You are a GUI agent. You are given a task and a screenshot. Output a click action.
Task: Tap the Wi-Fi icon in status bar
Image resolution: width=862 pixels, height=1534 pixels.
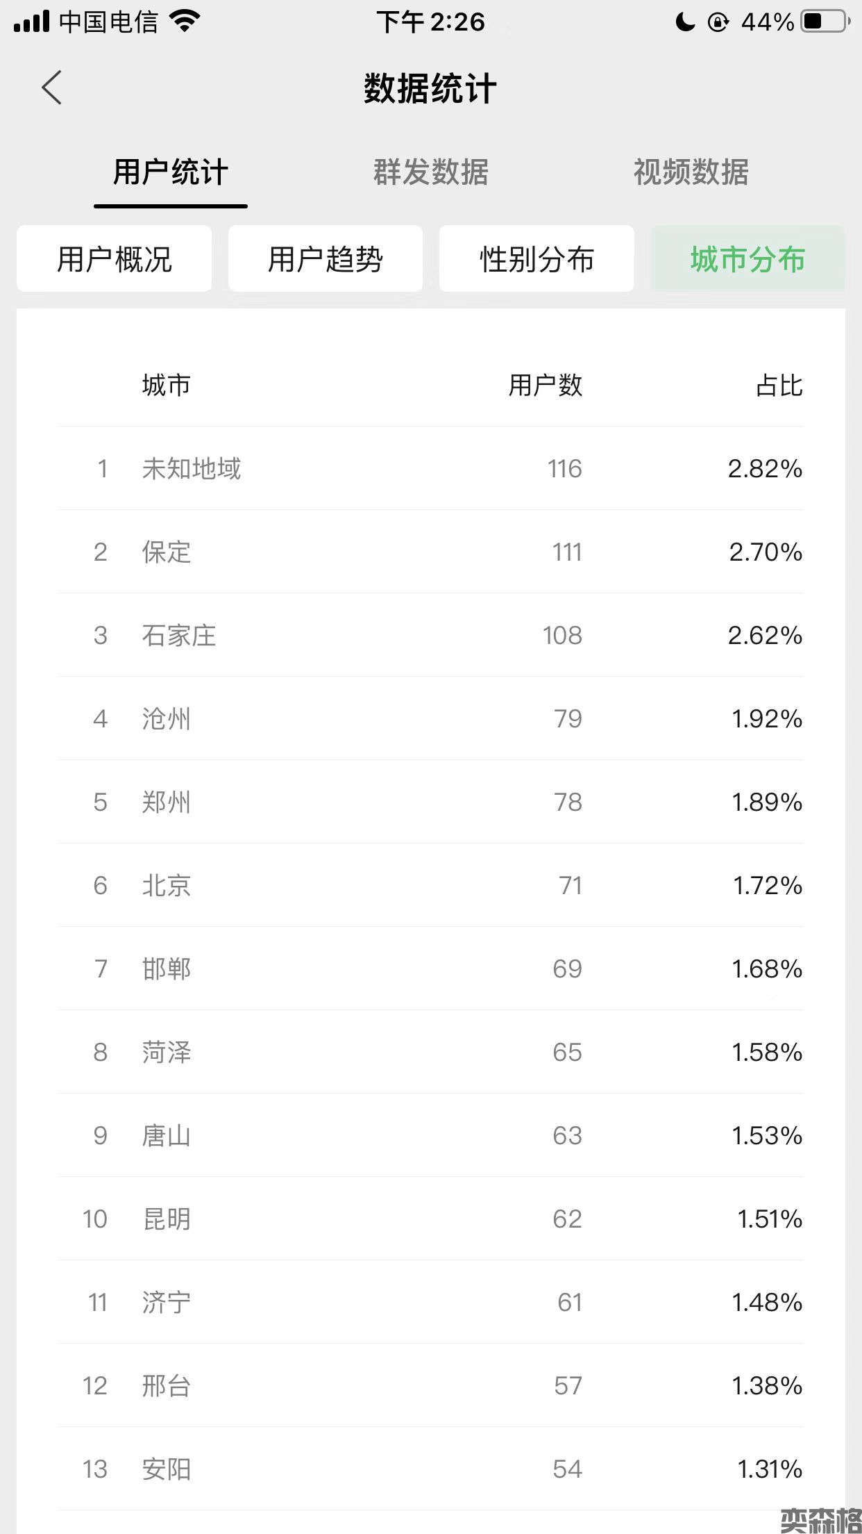point(185,21)
